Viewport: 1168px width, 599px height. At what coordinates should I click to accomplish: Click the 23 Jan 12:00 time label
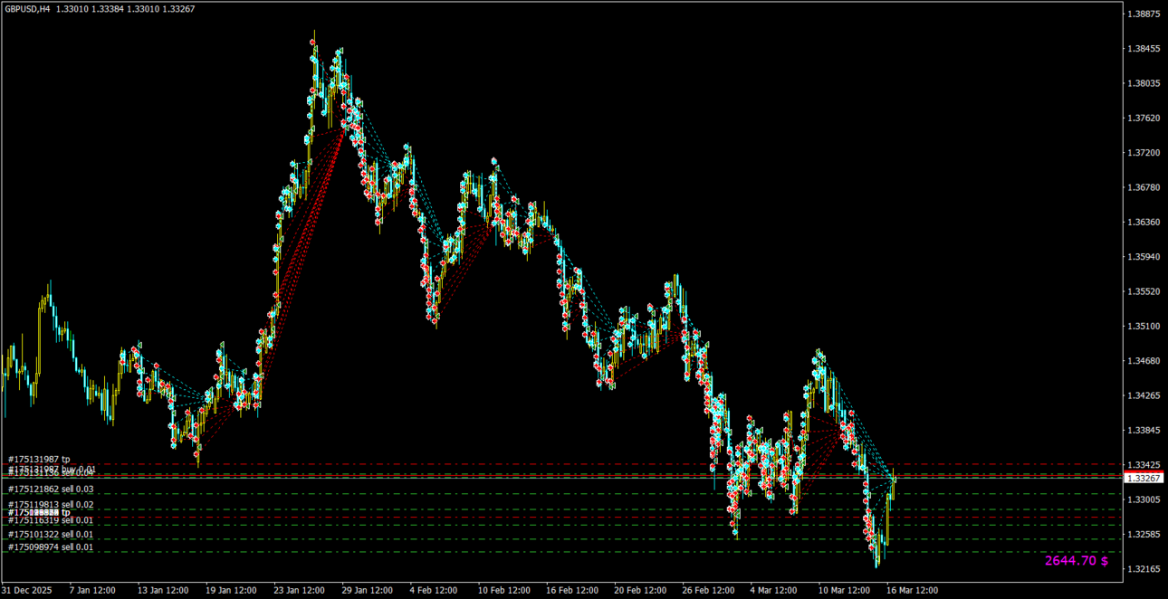(x=299, y=590)
